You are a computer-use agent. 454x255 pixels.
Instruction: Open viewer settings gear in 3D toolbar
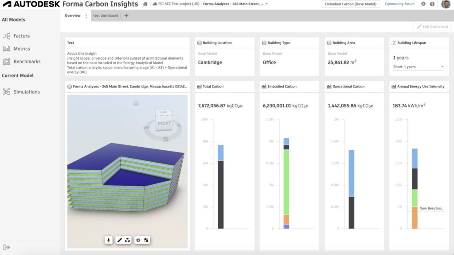pos(138,240)
